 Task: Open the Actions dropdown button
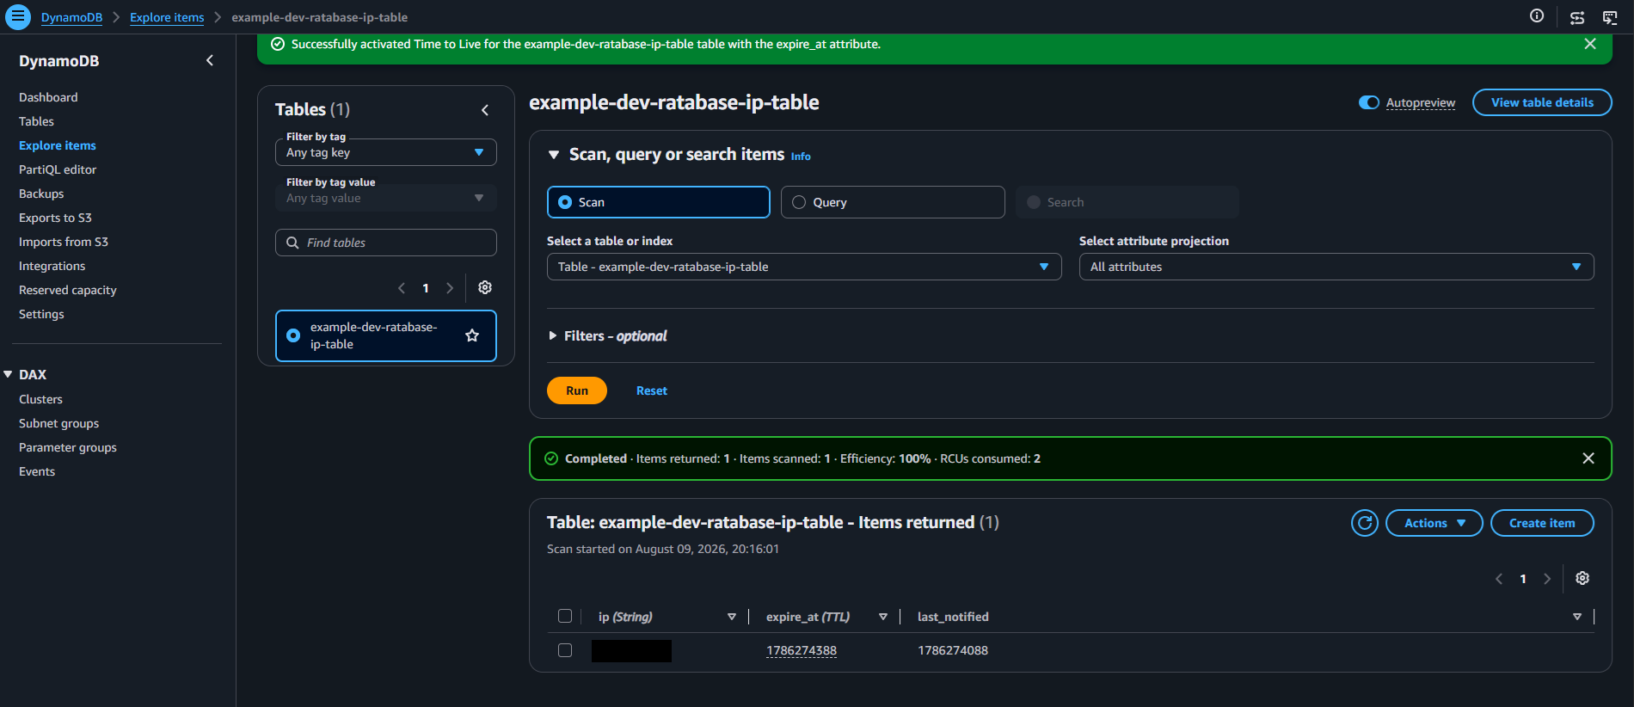pyautogui.click(x=1434, y=523)
